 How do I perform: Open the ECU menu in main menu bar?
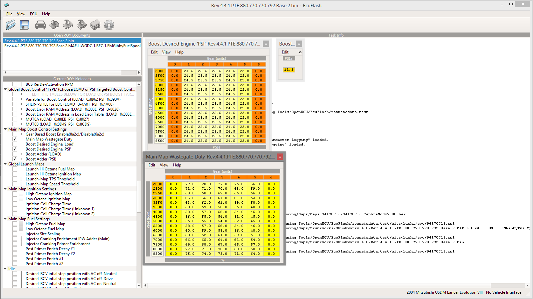click(33, 14)
